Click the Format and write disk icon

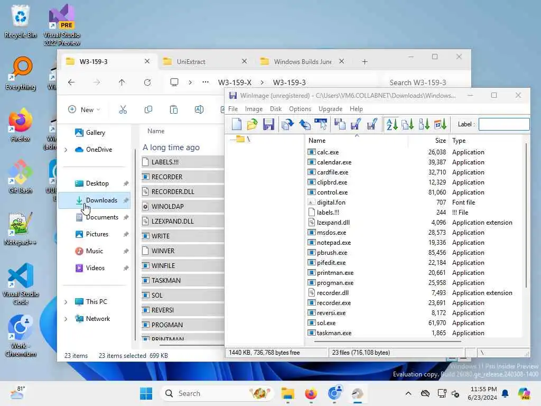372,124
